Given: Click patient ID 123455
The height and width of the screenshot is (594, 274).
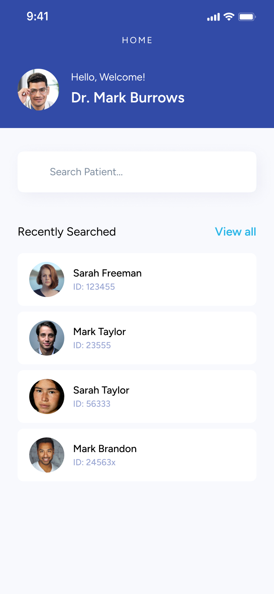Looking at the screenshot, I should point(94,287).
